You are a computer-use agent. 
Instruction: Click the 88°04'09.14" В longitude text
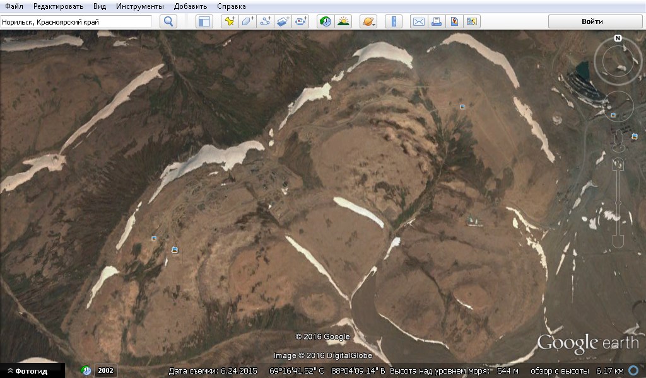point(358,371)
